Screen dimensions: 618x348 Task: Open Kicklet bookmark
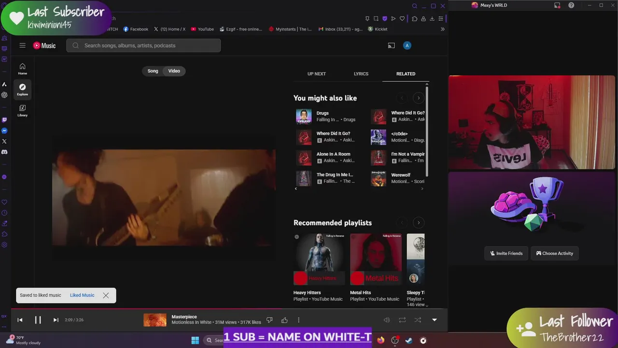pyautogui.click(x=378, y=29)
